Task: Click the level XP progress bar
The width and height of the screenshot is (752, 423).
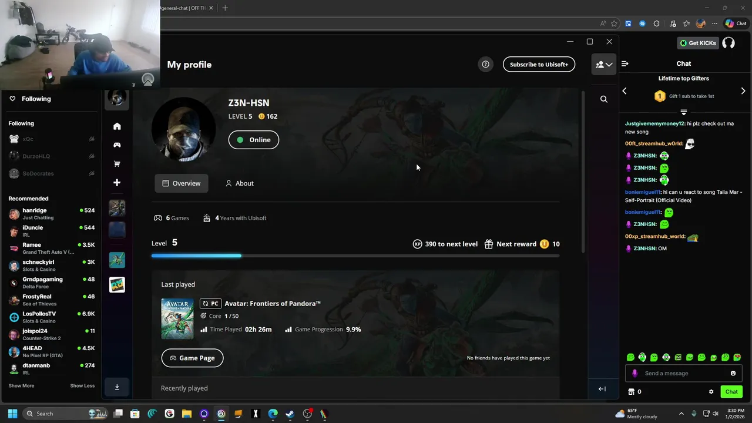Action: pos(355,256)
